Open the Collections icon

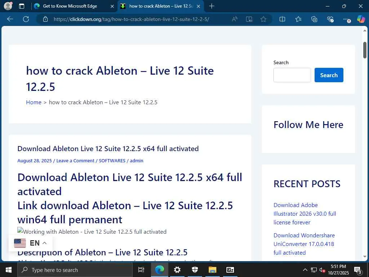[x=314, y=19]
